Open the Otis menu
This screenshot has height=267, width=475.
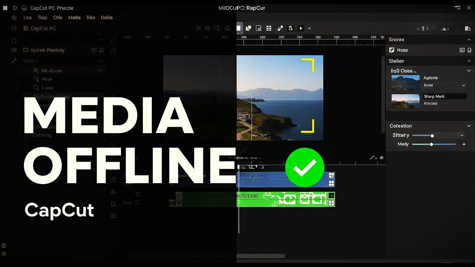[x=58, y=17]
